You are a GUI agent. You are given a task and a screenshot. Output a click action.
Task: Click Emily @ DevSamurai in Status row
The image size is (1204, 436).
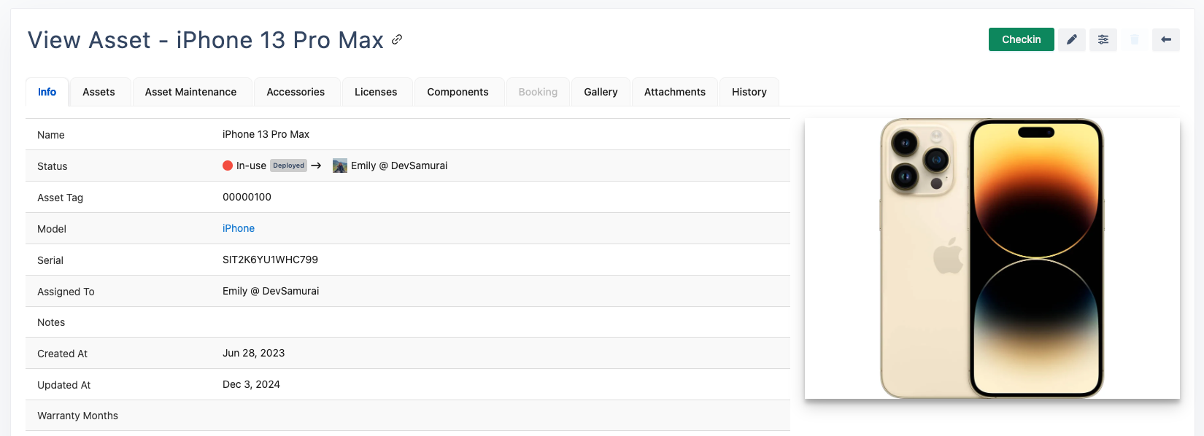[399, 166]
